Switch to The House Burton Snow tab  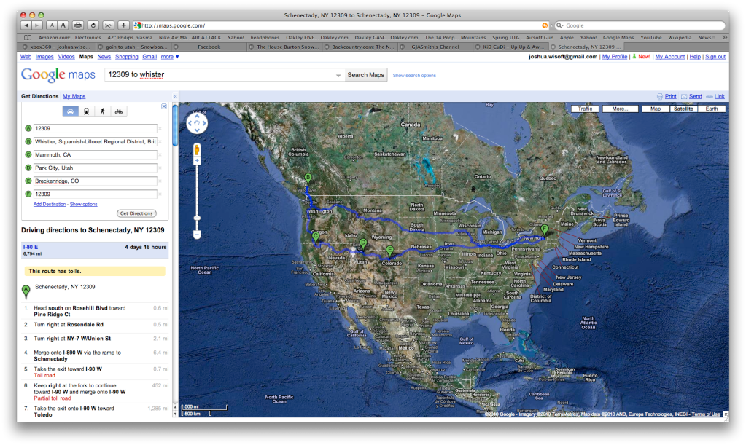pos(285,47)
